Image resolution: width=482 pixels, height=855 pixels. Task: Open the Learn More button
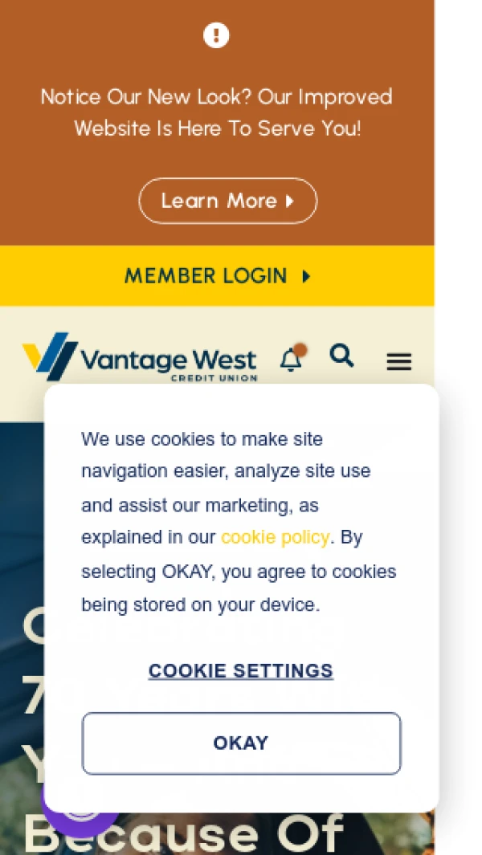click(x=227, y=201)
